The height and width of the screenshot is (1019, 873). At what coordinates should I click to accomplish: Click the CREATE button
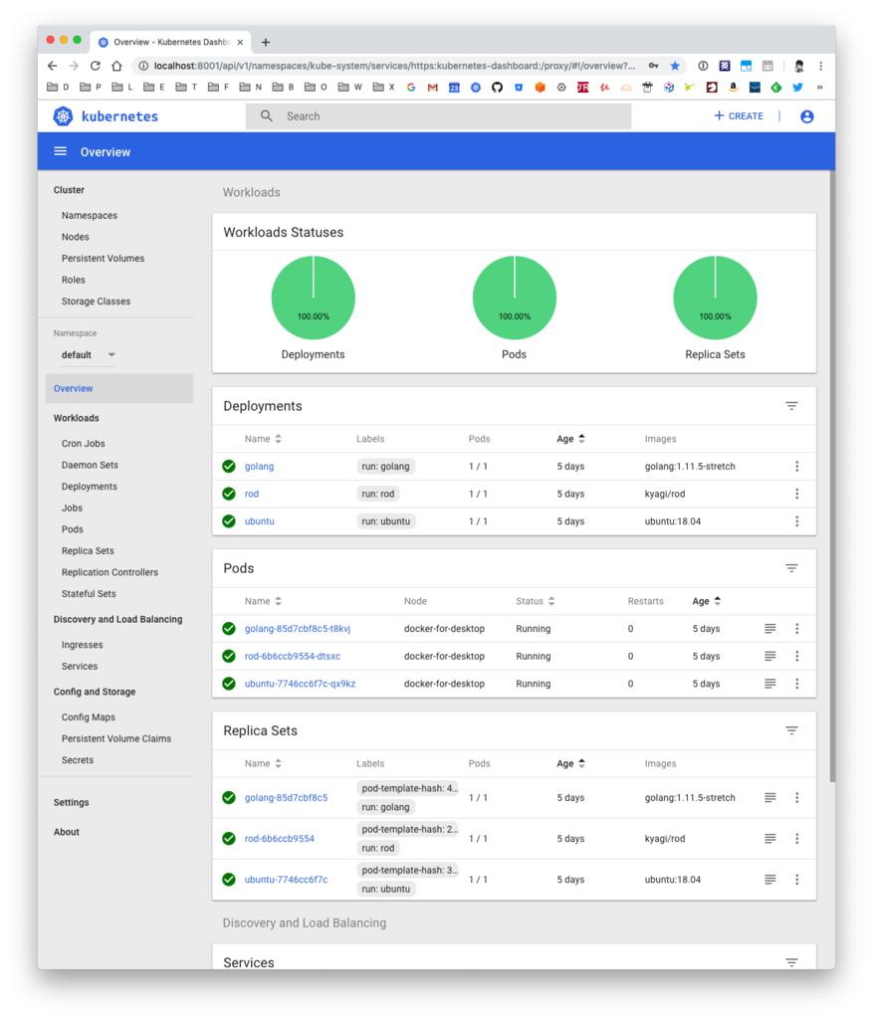point(739,115)
